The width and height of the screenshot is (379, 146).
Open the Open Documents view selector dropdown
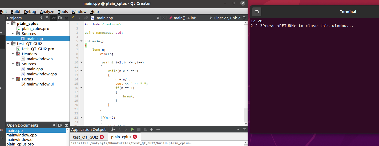tap(55, 125)
